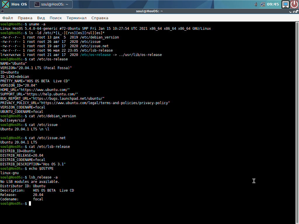This screenshot has height=224, width=299.
Task: Mute sound via the panel volume icon
Action: point(256,4)
